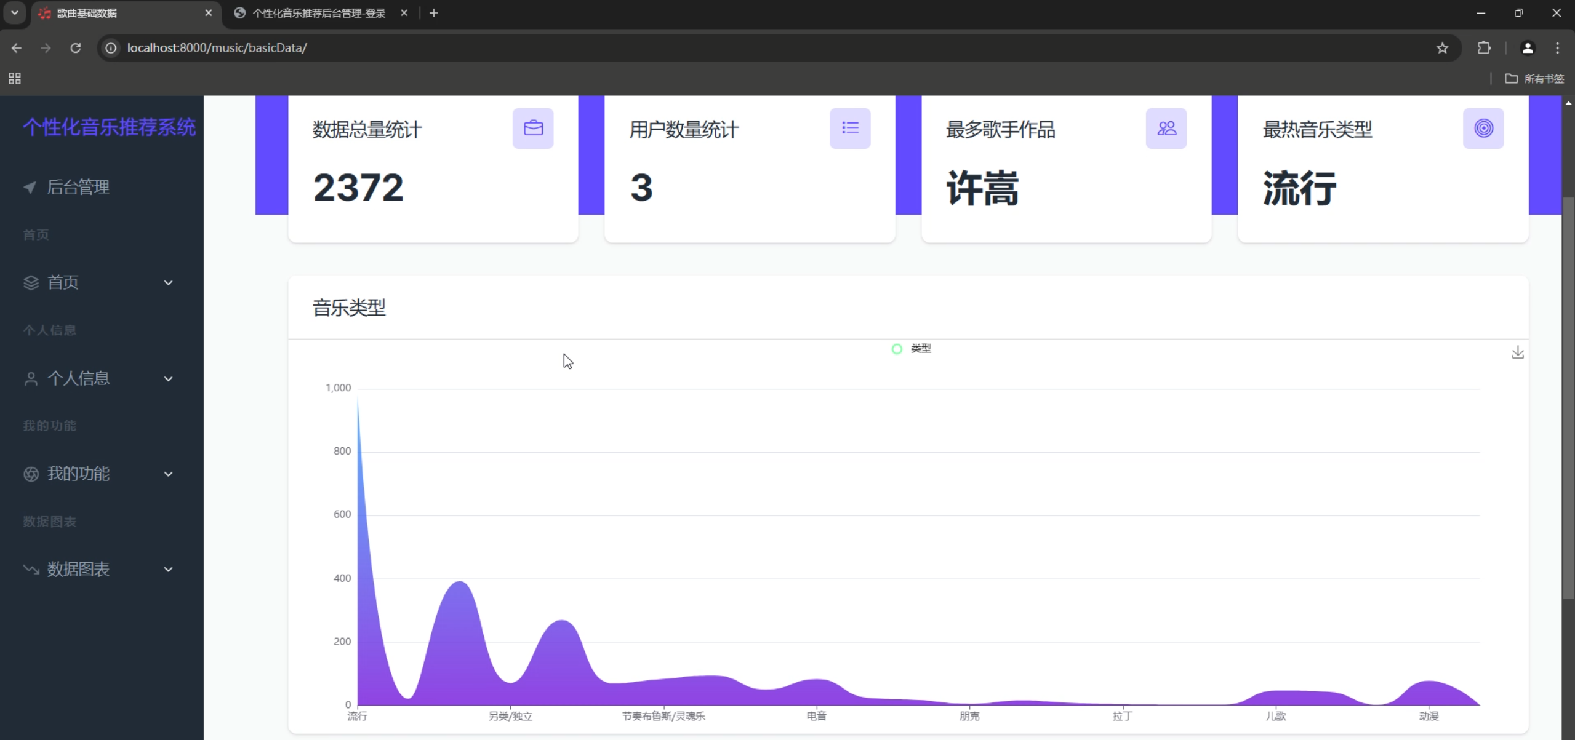This screenshot has height=740, width=1575.
Task: Click the 最多歌手作品 card title
Action: point(1001,130)
